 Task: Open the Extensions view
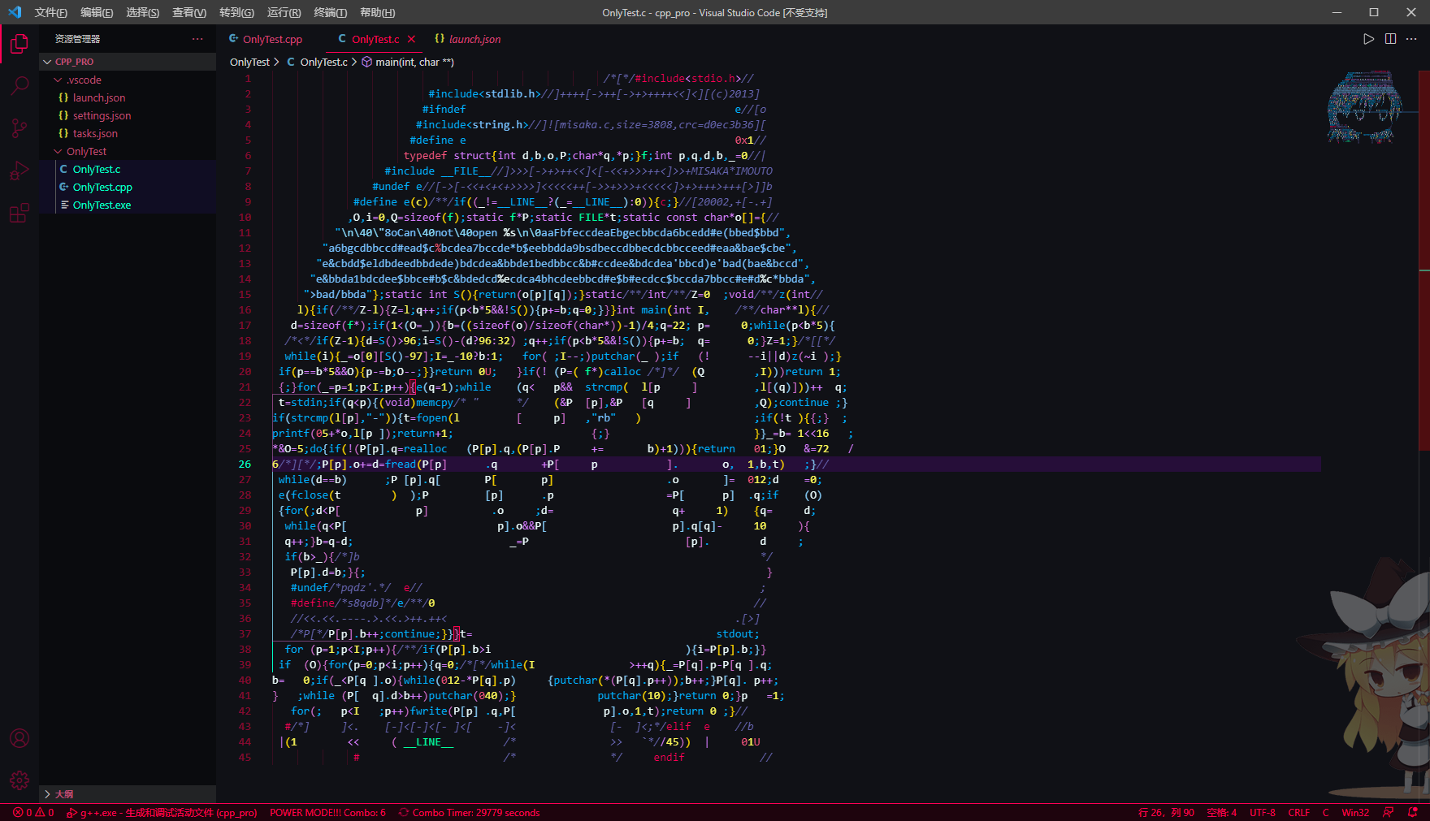coord(19,213)
